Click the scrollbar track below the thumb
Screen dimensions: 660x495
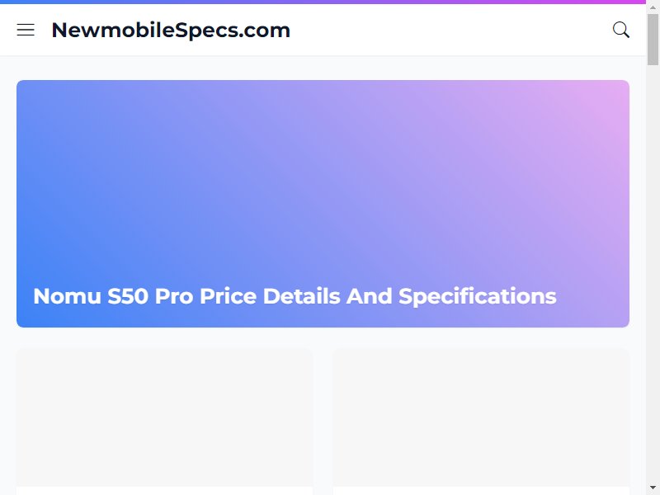point(653,274)
